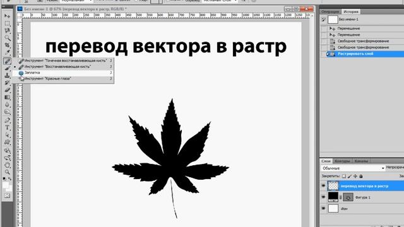Select the Hand tool
The width and height of the screenshot is (404, 227).
coord(7,165)
